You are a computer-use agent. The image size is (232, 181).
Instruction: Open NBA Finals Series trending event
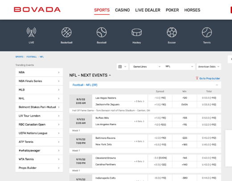39,81
